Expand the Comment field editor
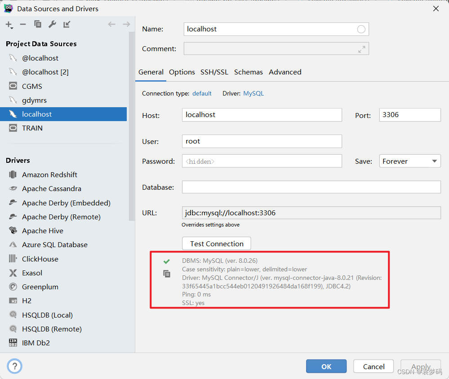449x379 pixels. coord(361,49)
